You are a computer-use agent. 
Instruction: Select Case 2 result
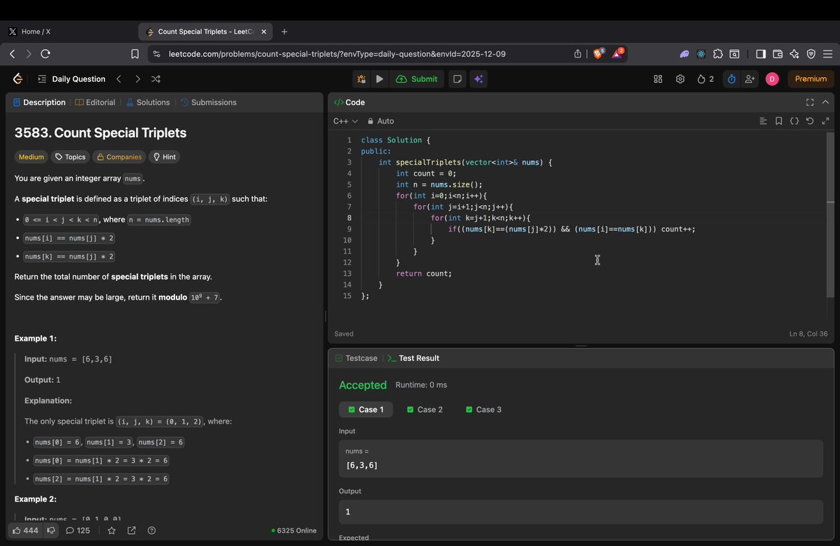point(425,409)
